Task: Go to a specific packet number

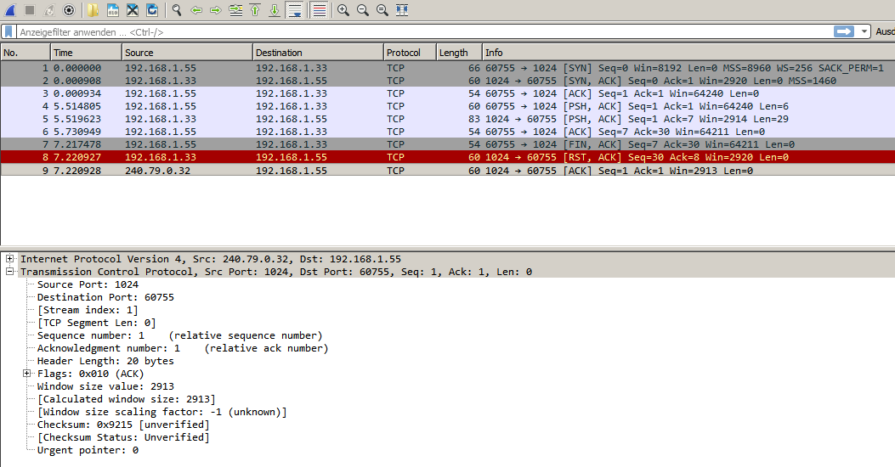Action: click(235, 10)
